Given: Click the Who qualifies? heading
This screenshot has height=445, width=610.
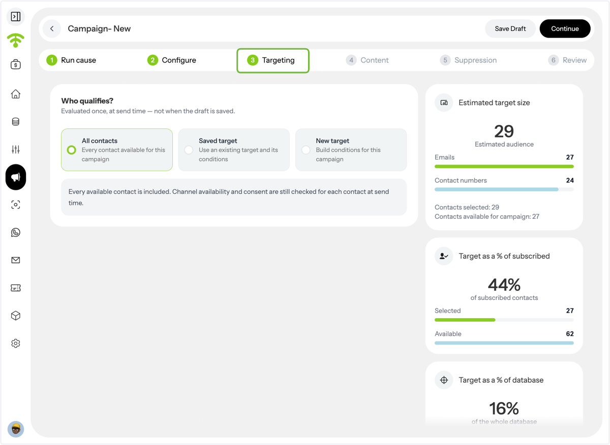Looking at the screenshot, I should click(x=87, y=101).
